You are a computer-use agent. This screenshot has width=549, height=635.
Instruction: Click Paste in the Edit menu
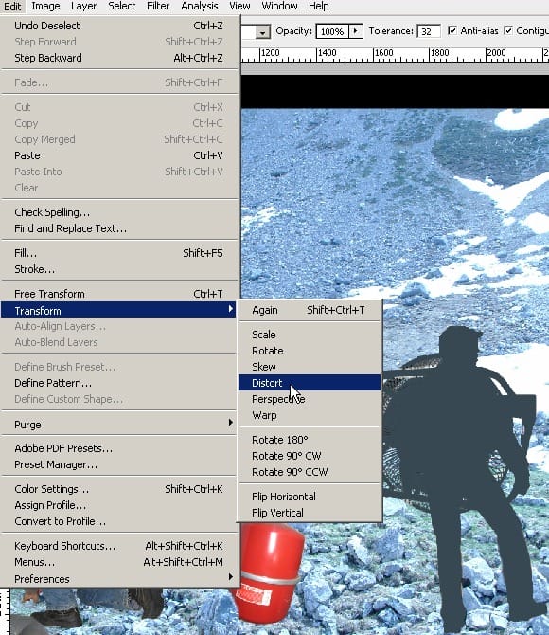click(x=118, y=155)
